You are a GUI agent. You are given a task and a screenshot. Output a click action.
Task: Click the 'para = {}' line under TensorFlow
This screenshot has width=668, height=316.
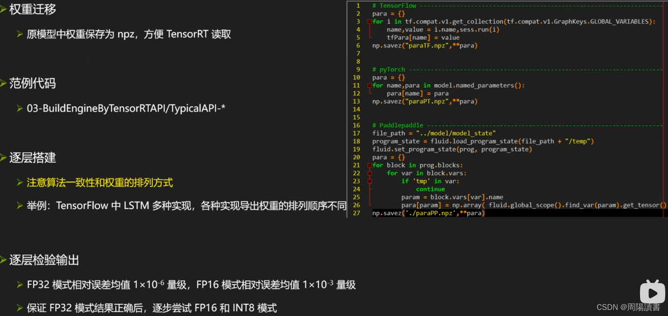(389, 13)
